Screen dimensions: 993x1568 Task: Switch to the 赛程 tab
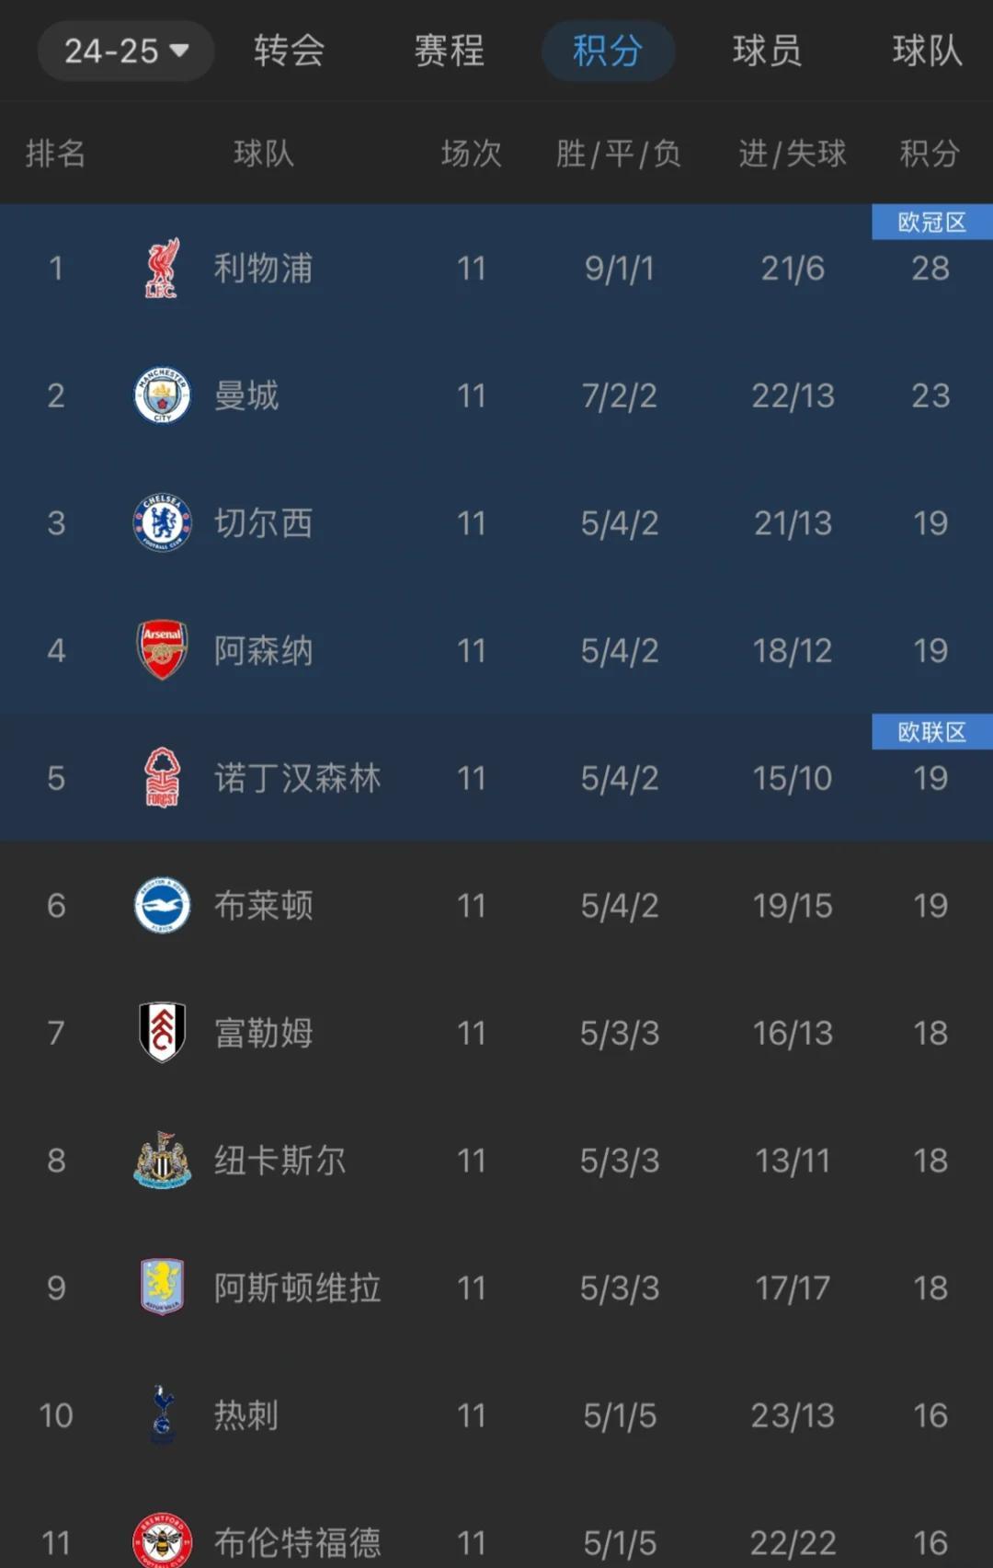coord(449,51)
